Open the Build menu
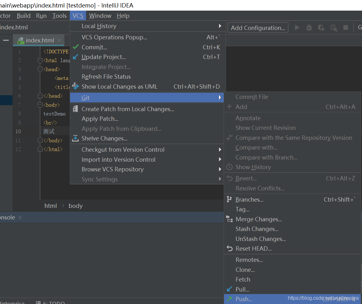362x304 pixels. pos(23,16)
